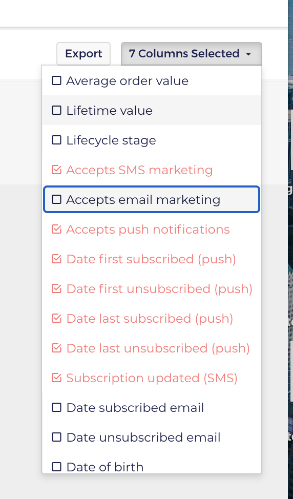
Task: Uncheck the Date first unsubscribed (push) box
Action: 56,288
